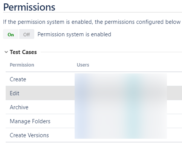Click the permission system description text
Viewport: 182px width, 144px height.
[92, 22]
